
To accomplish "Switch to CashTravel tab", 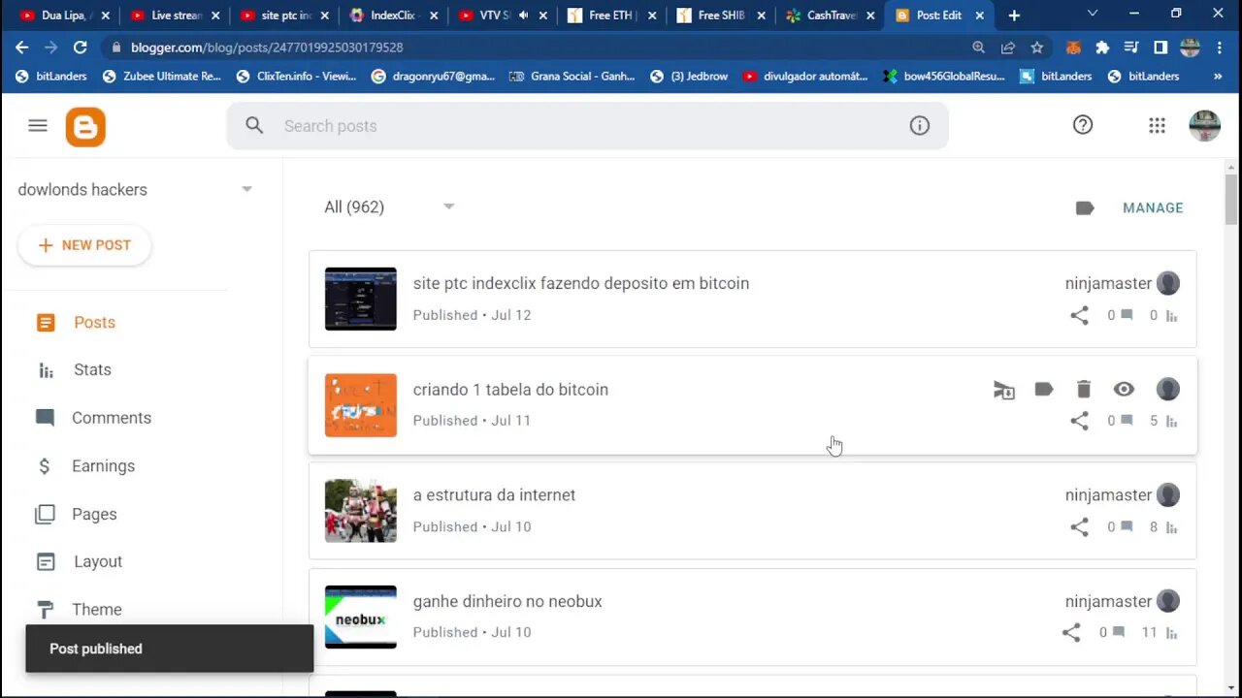I will tap(831, 16).
